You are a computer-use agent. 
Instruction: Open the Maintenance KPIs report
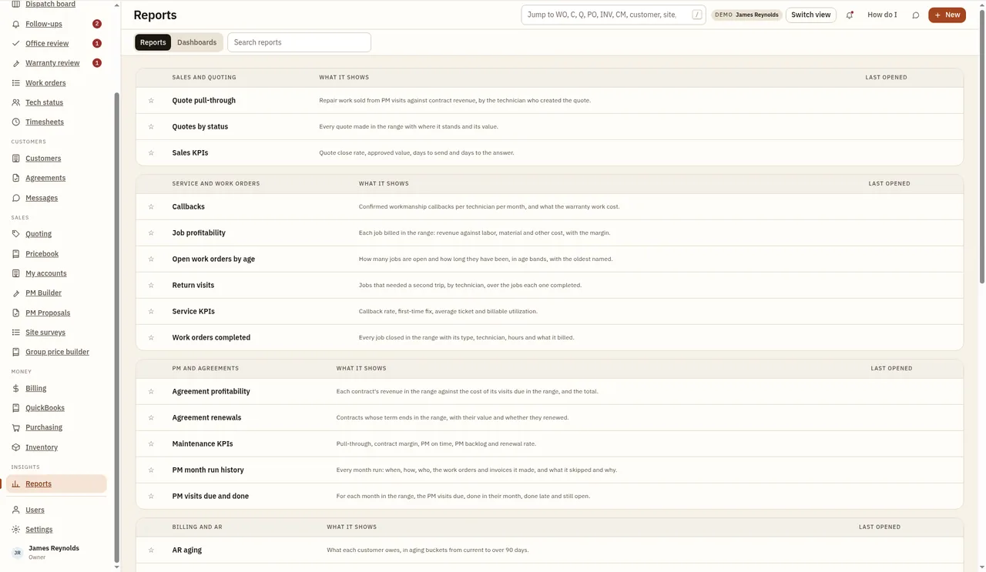(x=203, y=444)
